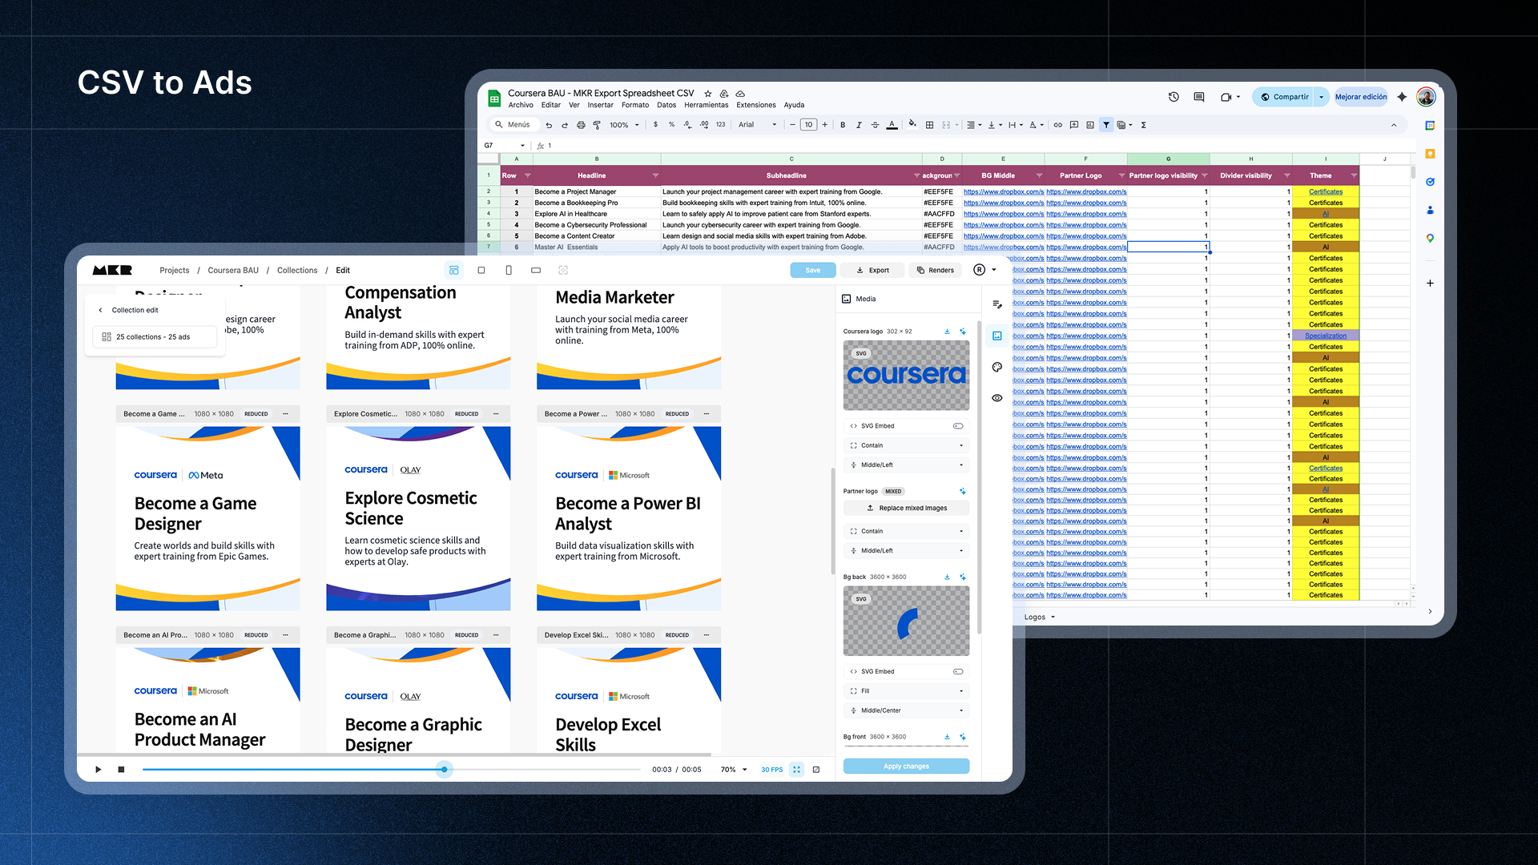This screenshot has height=865, width=1538.
Task: Open version history in Google Sheets
Action: (1174, 97)
